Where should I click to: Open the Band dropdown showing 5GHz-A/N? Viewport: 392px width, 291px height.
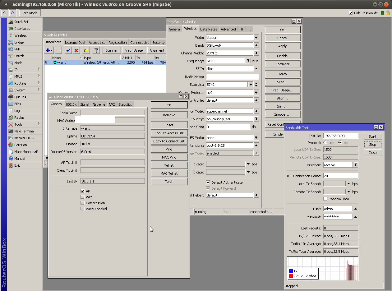[256, 45]
